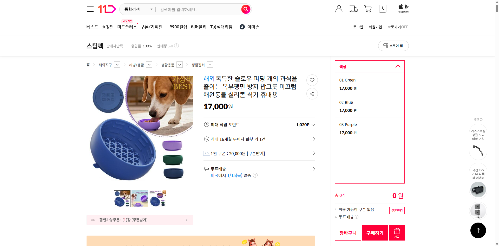Select the 02 Blue color option
499x246 pixels.
point(369,106)
